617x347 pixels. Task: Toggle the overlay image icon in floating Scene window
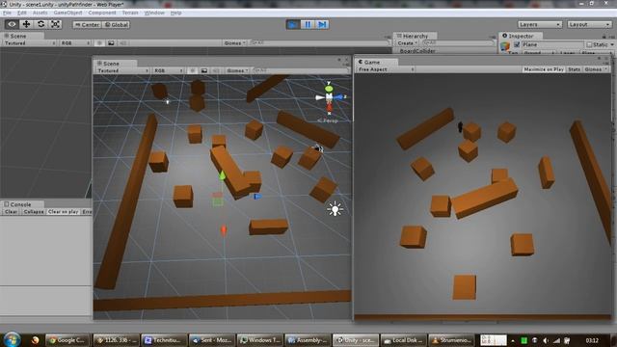[x=203, y=70]
